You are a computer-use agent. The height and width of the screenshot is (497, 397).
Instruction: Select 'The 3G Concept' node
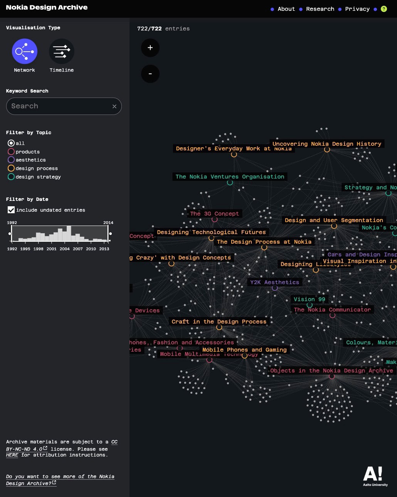click(x=215, y=219)
